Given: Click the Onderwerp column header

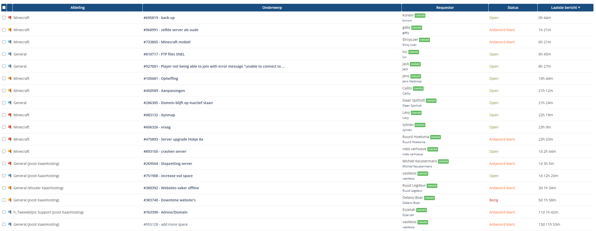Looking at the screenshot, I should 272,8.
